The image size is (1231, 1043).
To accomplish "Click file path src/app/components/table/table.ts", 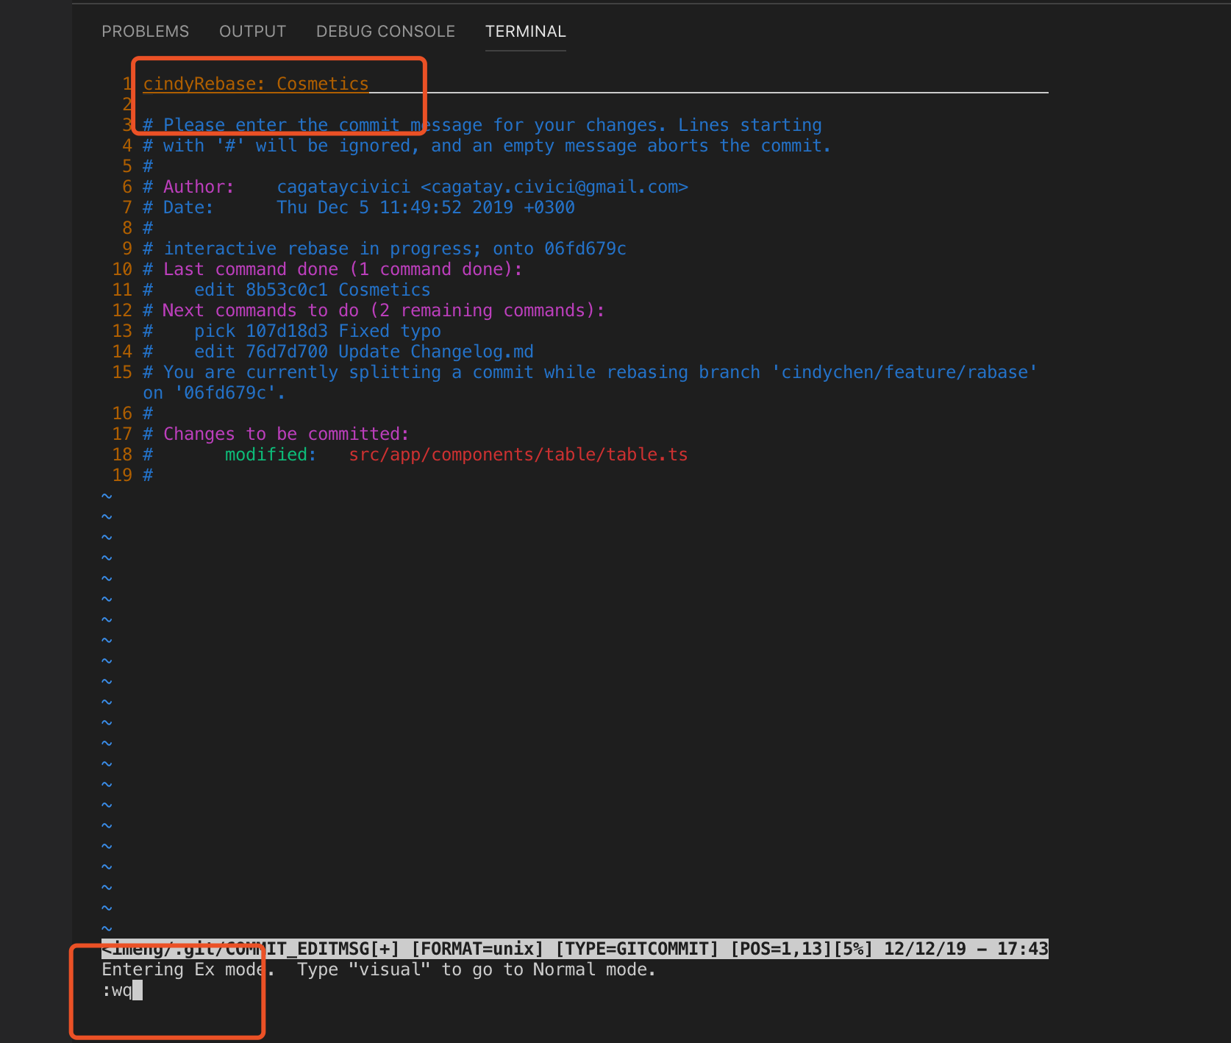I will pos(518,455).
